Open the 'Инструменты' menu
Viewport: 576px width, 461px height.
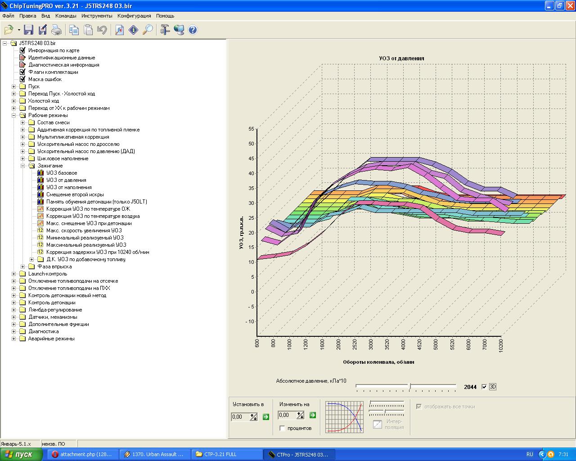click(97, 16)
